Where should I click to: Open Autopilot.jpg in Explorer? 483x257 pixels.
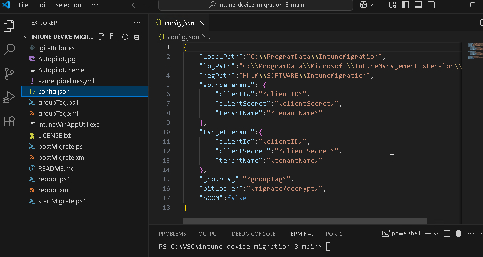tap(57, 59)
